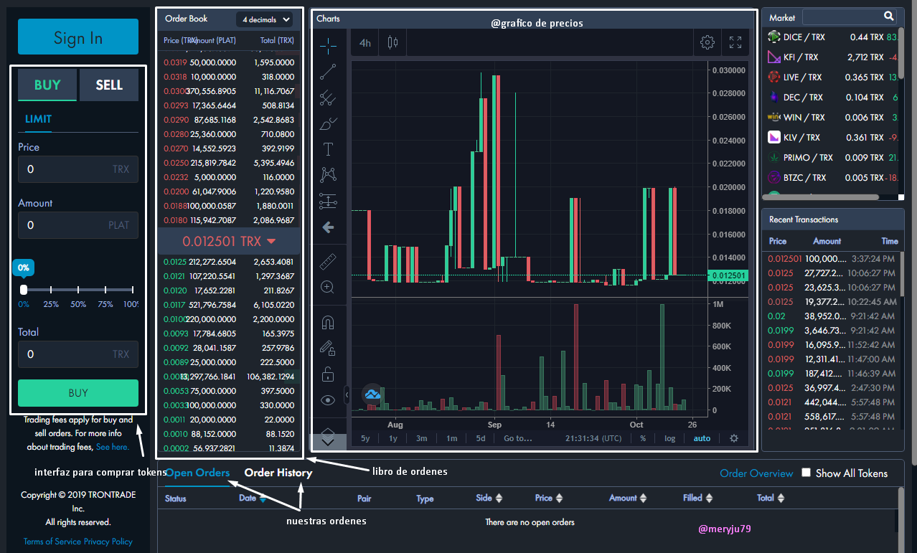
Task: Click the amount percentage slider handle
Action: coord(24,290)
